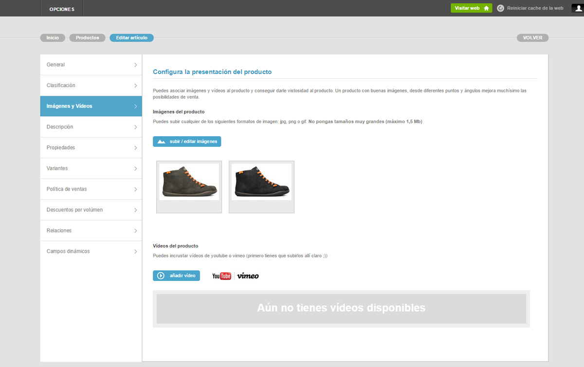Open the Relaciones section label
The width and height of the screenshot is (584, 367).
point(59,231)
